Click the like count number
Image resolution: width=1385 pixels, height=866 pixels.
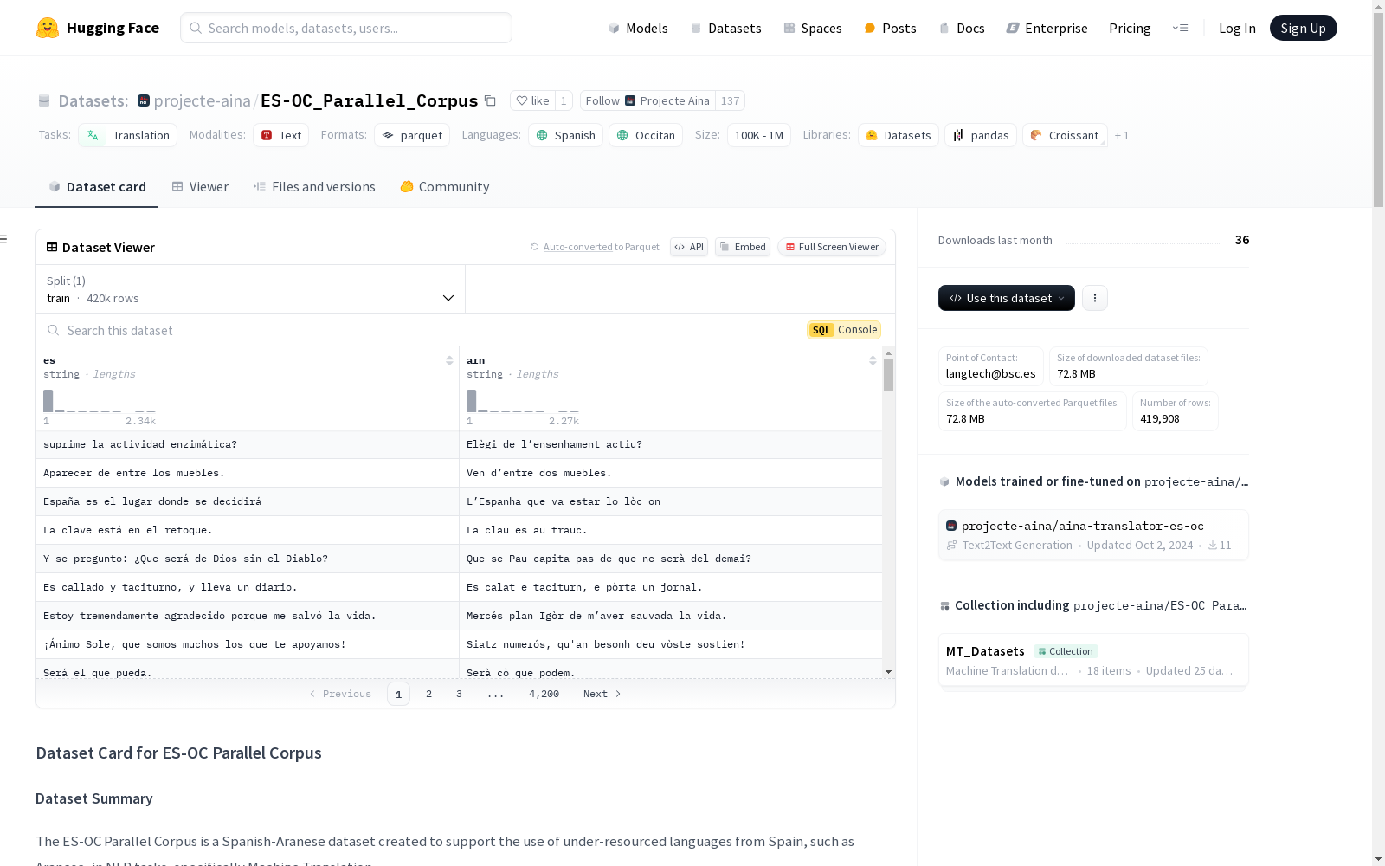point(564,100)
